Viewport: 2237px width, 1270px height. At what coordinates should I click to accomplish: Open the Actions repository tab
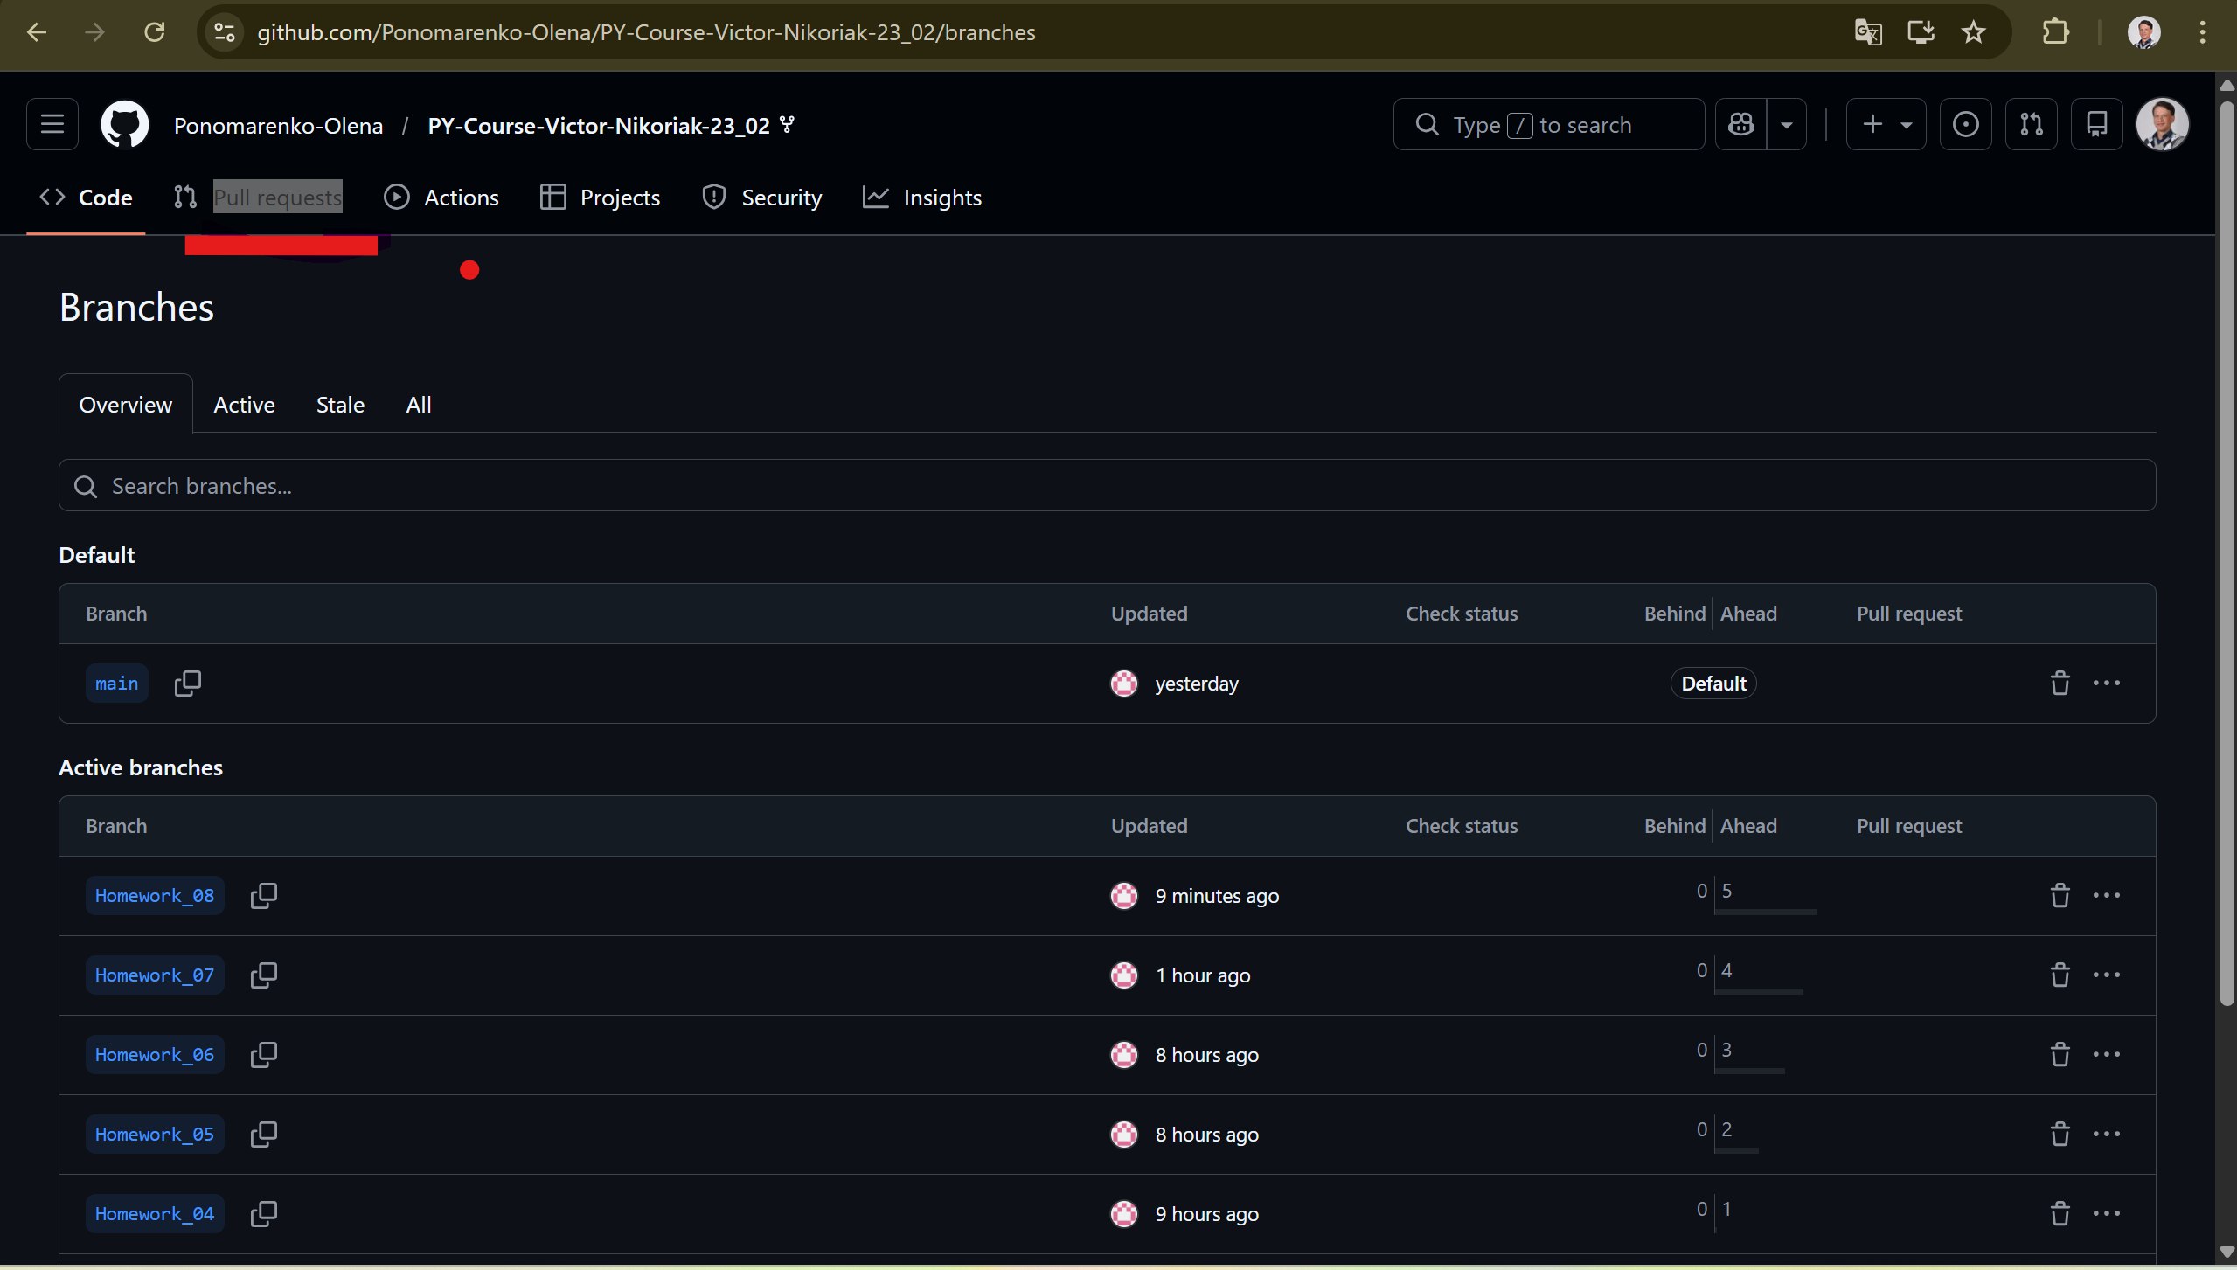click(x=441, y=198)
